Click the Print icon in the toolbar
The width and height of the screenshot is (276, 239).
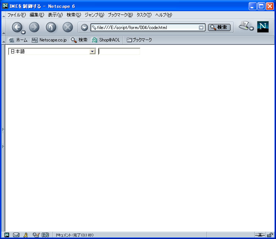(x=244, y=25)
